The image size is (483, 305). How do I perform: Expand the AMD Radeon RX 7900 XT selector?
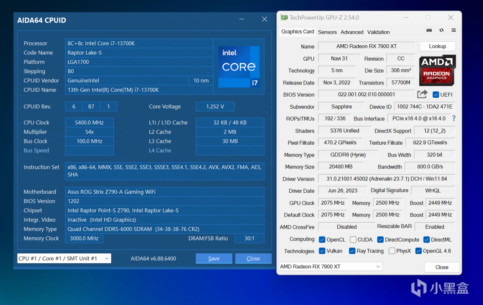coord(330,267)
